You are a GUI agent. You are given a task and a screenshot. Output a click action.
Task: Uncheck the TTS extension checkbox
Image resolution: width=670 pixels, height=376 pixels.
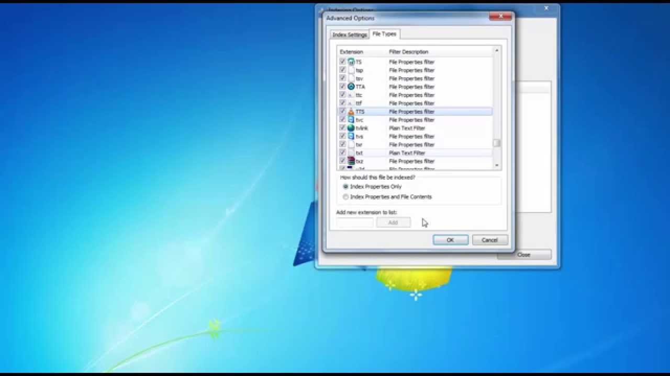click(x=343, y=111)
